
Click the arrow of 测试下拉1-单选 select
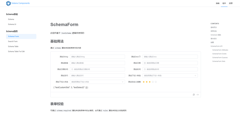click(x=195, y=76)
